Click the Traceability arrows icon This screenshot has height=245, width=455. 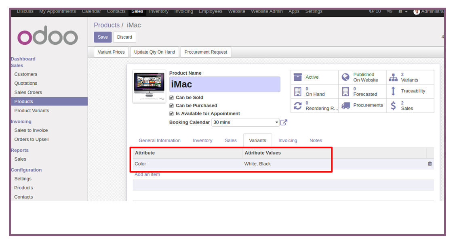point(393,91)
